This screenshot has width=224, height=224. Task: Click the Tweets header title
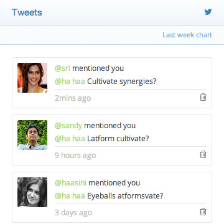coord(27,12)
